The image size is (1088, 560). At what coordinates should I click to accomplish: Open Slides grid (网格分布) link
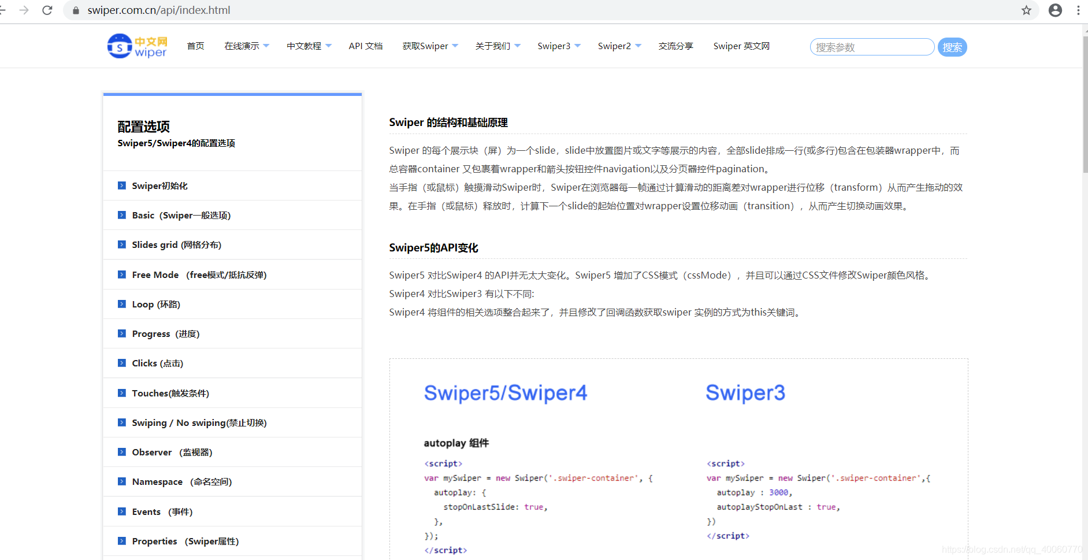[177, 244]
